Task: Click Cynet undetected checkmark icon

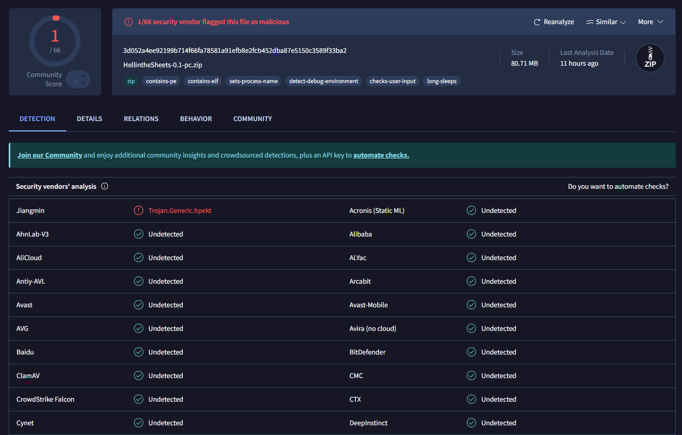Action: (139, 423)
